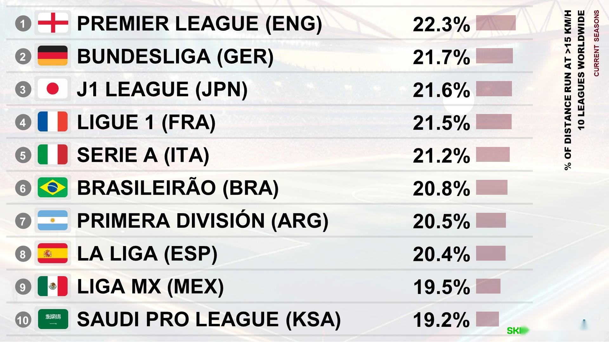Click the La Liga 20.4% bar
The width and height of the screenshot is (609, 342).
tap(491, 253)
